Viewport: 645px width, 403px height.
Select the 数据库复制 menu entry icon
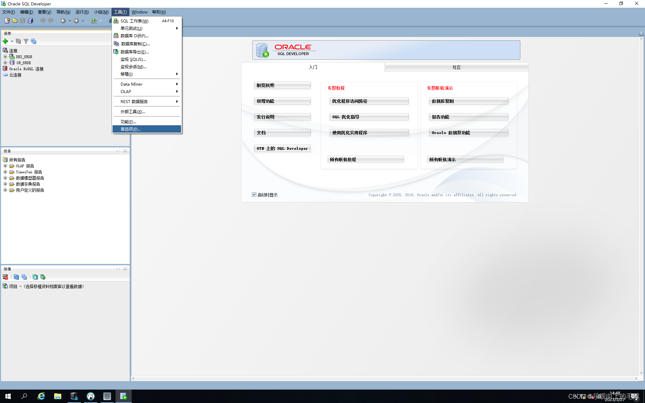click(x=116, y=44)
